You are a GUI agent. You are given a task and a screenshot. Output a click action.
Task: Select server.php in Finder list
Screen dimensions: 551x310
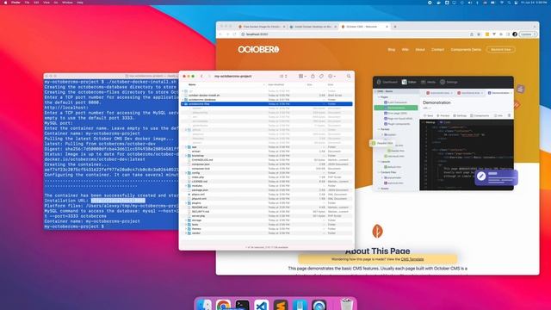(x=267, y=216)
